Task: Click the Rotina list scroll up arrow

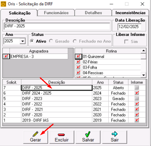Action: [143, 51]
